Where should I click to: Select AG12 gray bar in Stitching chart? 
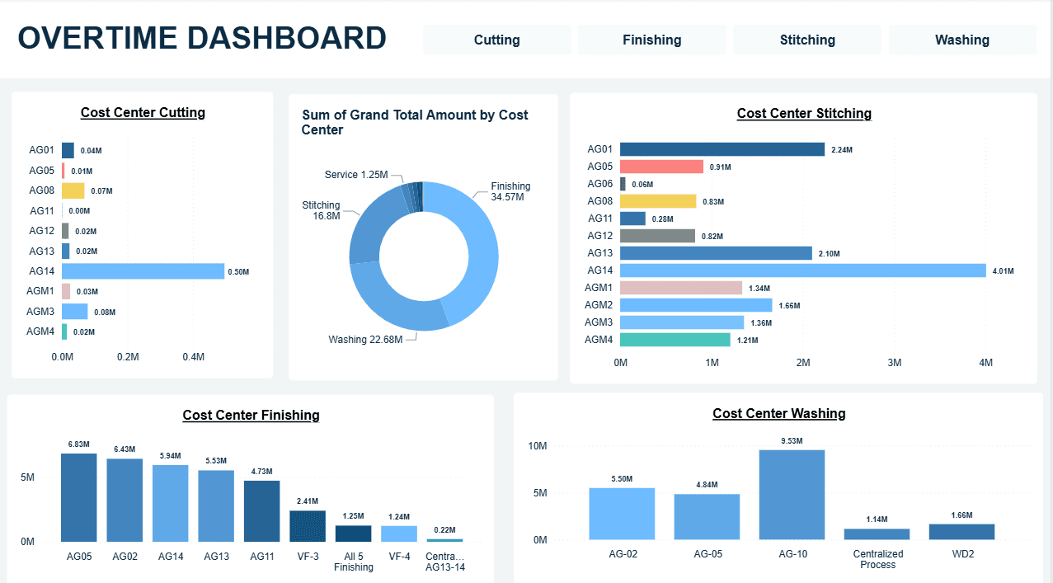click(657, 236)
